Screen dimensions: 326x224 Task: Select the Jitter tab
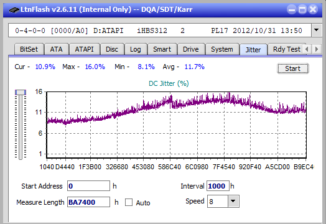[x=253, y=50]
